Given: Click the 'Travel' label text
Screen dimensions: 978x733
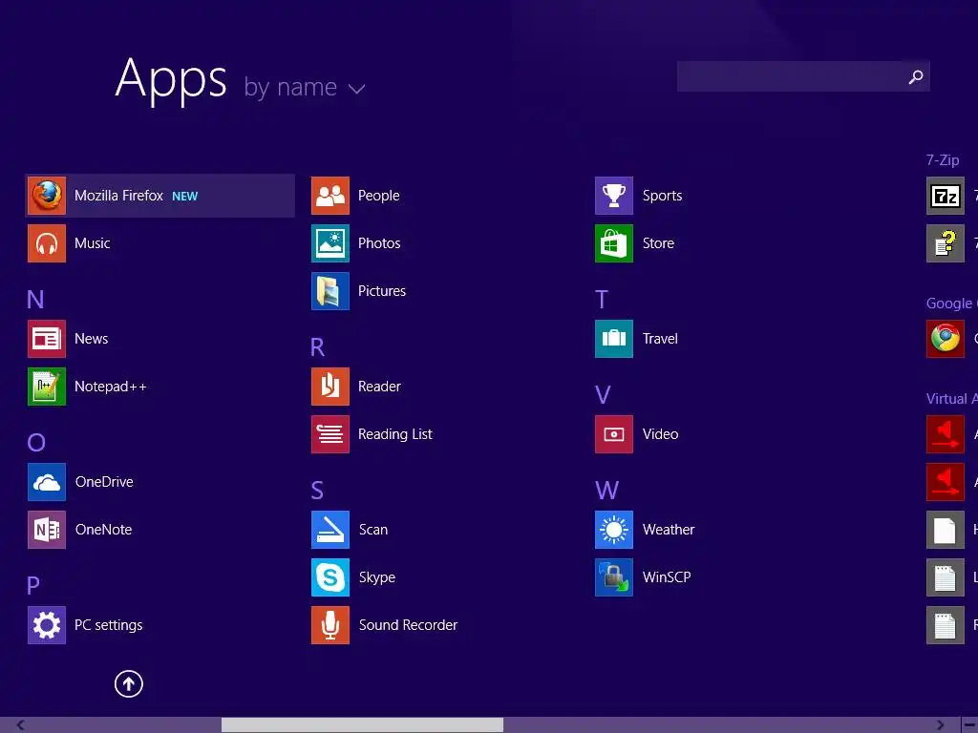Looking at the screenshot, I should click(660, 339).
